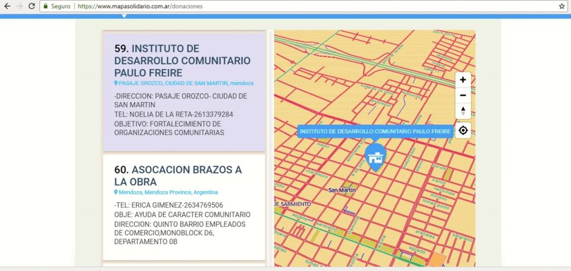Locate my position with the geolocate button
Screen dimensions: 571x271
(x=463, y=131)
